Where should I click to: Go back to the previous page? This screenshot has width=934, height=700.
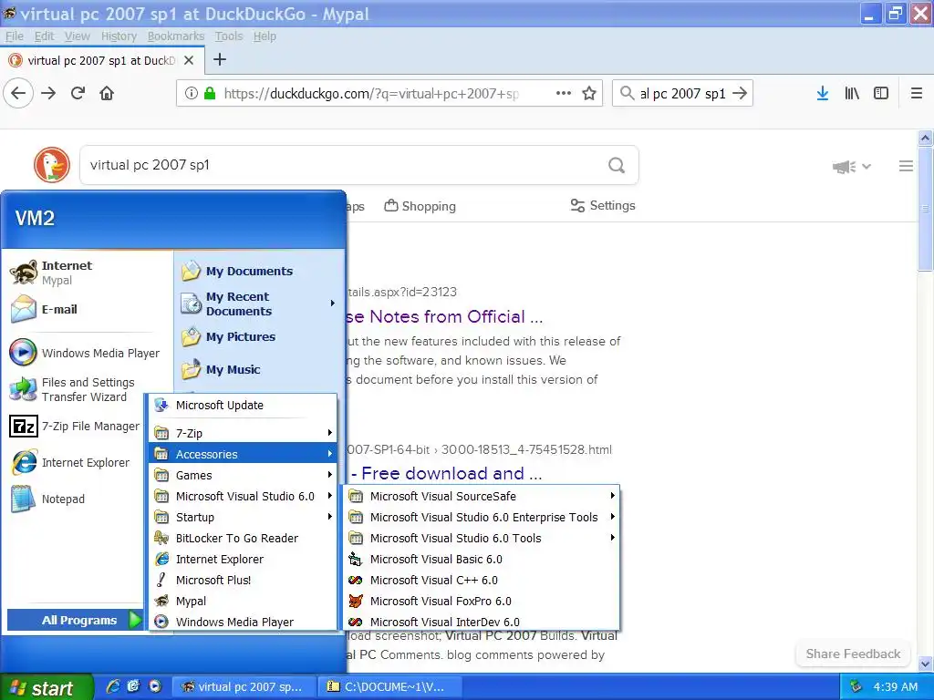pyautogui.click(x=18, y=93)
